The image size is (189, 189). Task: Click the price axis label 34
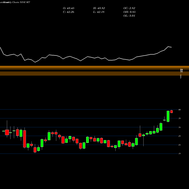pyautogui.click(x=180, y=127)
